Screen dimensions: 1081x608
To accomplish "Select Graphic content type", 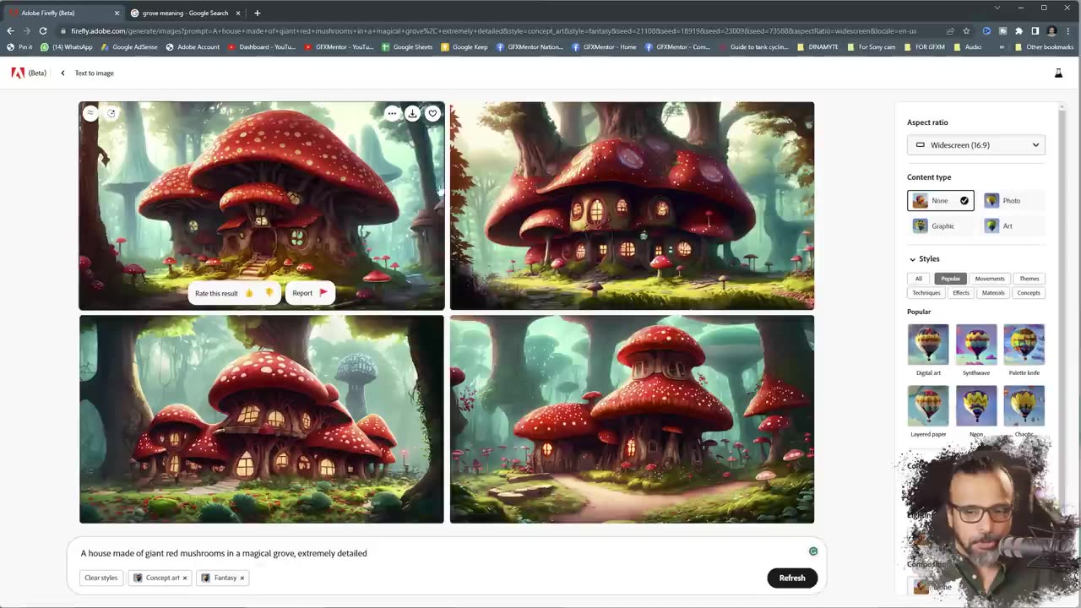I will pyautogui.click(x=940, y=226).
